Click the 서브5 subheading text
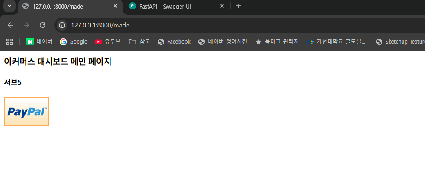 (x=13, y=83)
